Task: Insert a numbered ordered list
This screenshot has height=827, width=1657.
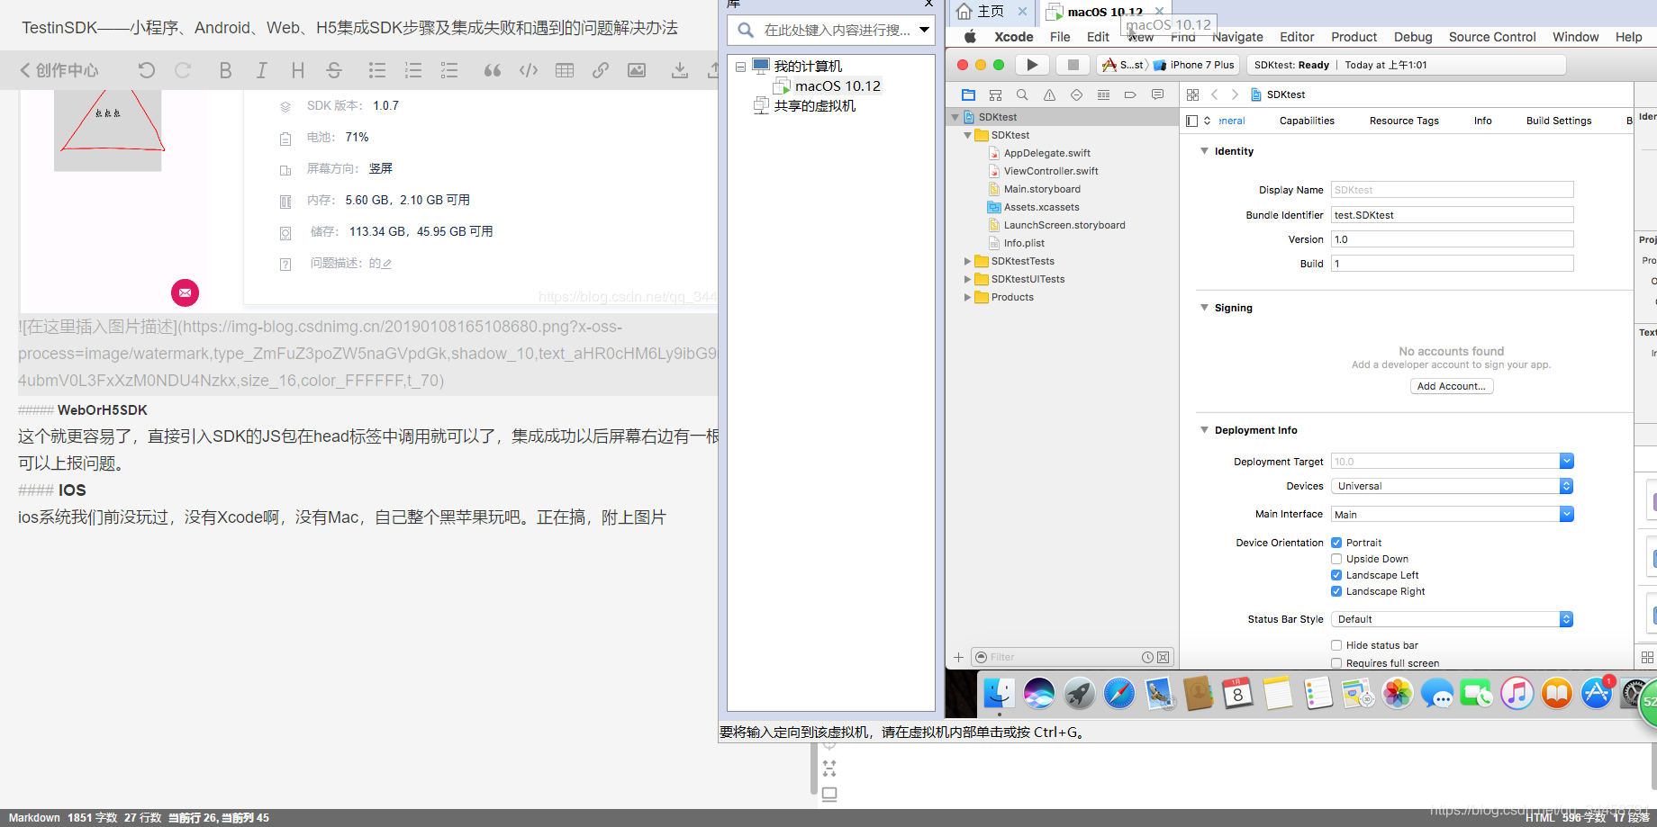Action: 413,70
